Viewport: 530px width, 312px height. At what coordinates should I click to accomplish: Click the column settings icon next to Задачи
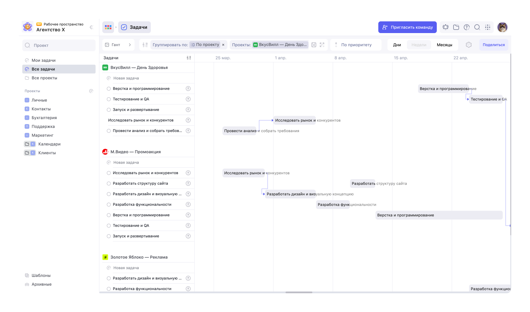tap(189, 58)
